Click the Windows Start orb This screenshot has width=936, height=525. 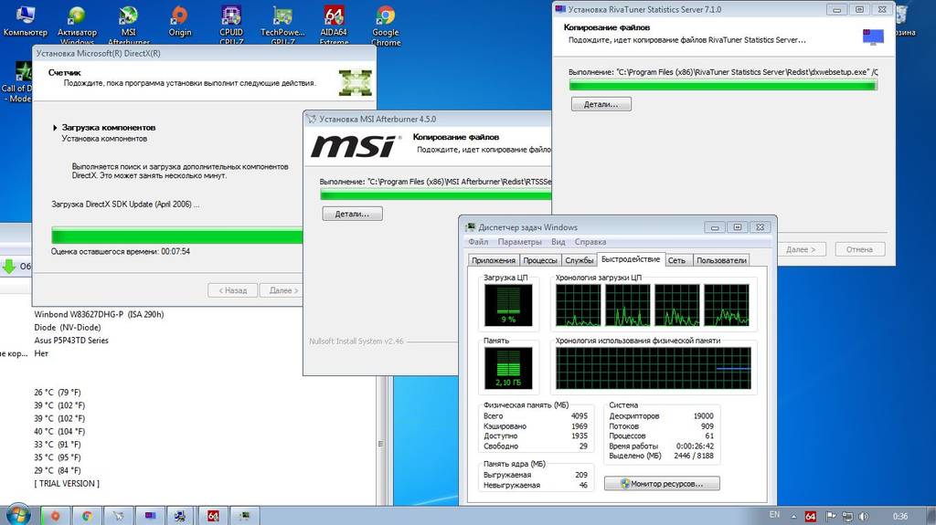[x=18, y=514]
